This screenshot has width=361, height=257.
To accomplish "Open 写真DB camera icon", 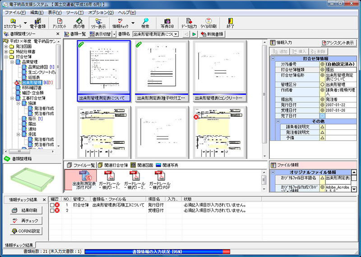I will [167, 23].
